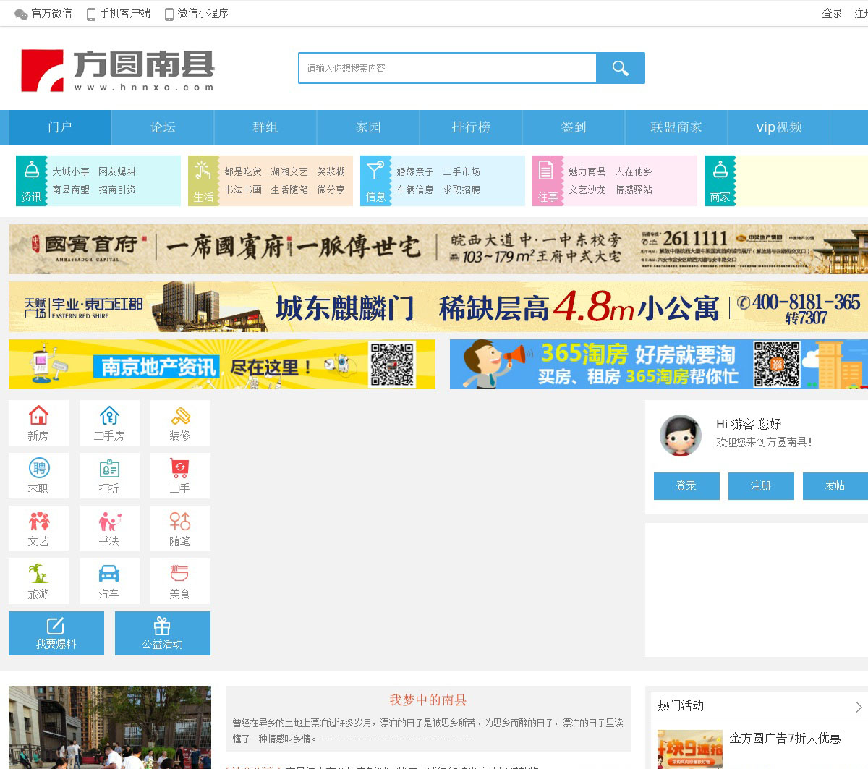Screen dimensions: 868x769
Task: Open the 排行榜 rankings tab
Action: click(471, 127)
